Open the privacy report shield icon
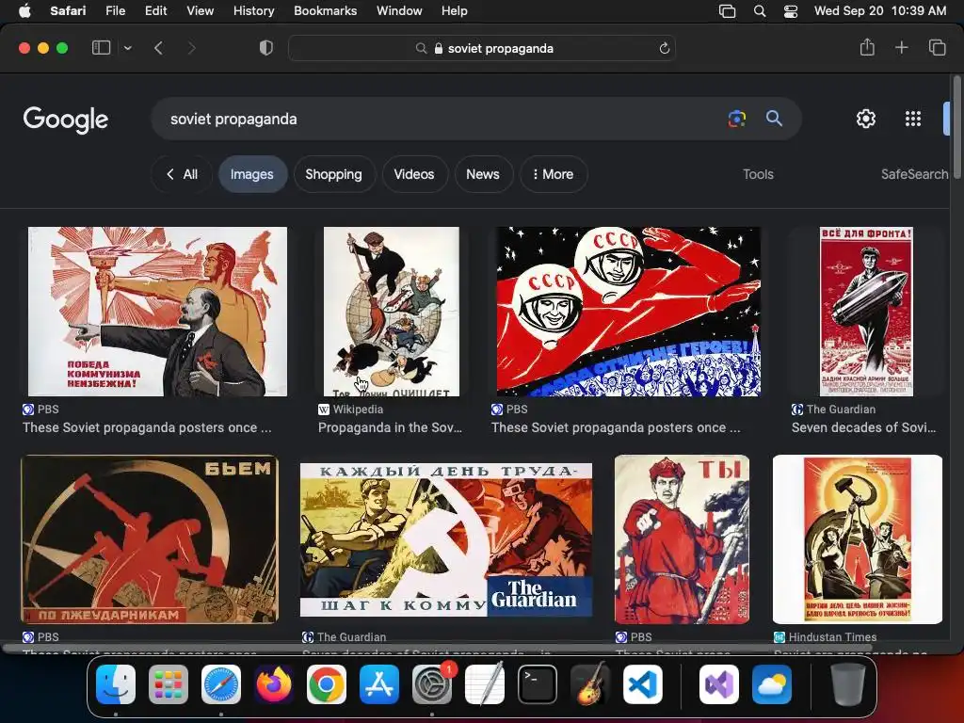The width and height of the screenshot is (964, 723). pos(266,48)
